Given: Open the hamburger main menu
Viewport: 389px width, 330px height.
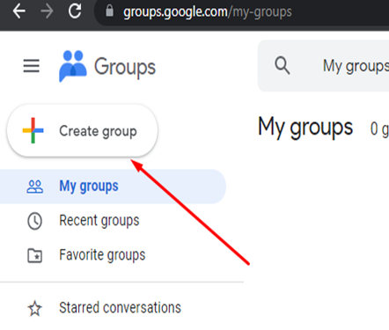Looking at the screenshot, I should pos(32,66).
